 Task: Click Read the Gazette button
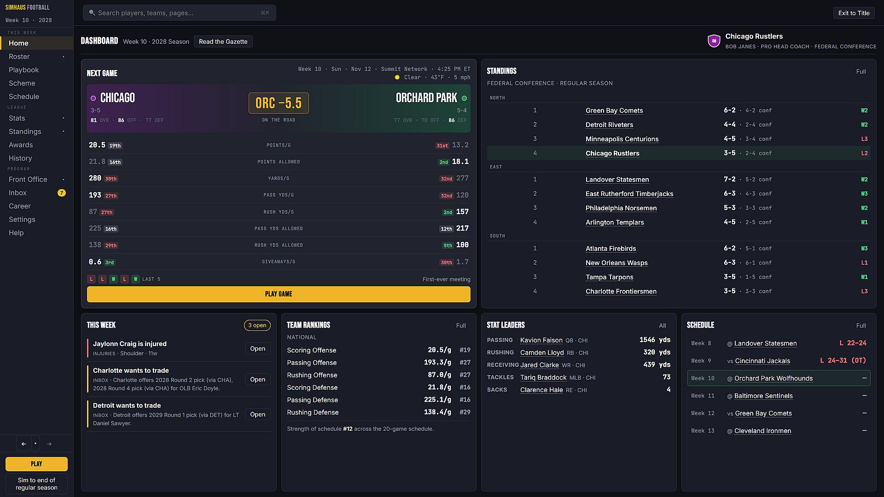pos(223,41)
